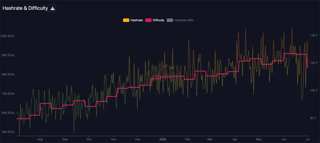Toggle the Difficulty series label in legend
The image size is (320, 143).
tap(158, 20)
